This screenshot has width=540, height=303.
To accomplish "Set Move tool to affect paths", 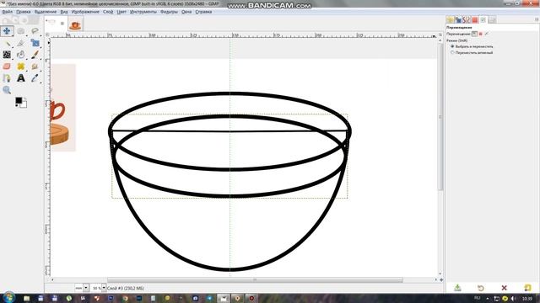I will tap(487, 34).
